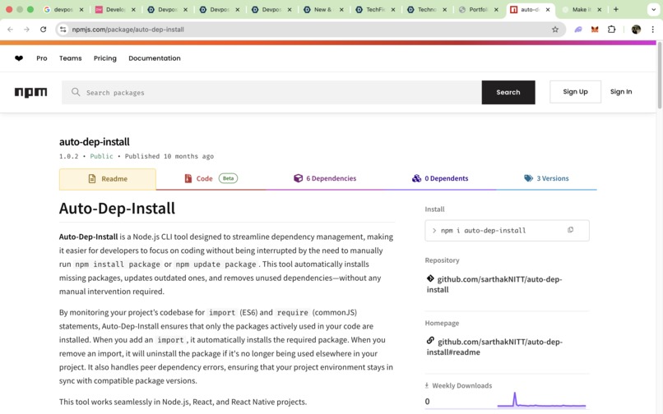The image size is (663, 414).
Task: Open the Pro menu link
Action: tap(42, 58)
